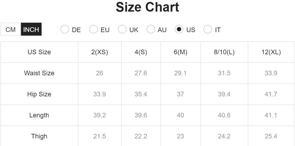
Task: Click the Thigh row label
Action: (39, 136)
